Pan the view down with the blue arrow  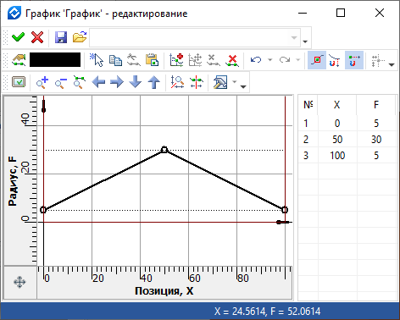click(x=136, y=82)
